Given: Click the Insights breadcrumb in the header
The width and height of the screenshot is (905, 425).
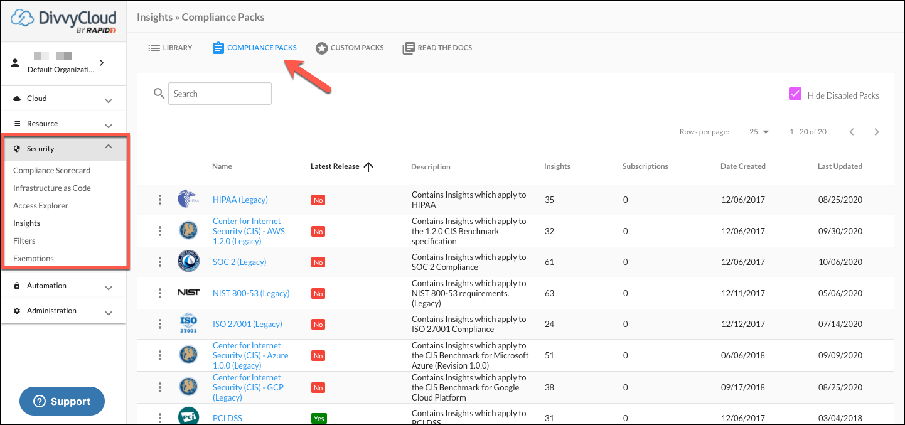Looking at the screenshot, I should pyautogui.click(x=154, y=17).
